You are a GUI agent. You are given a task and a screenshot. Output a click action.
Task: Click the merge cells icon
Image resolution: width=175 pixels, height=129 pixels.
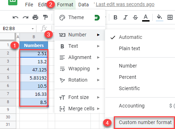[x=62, y=109]
